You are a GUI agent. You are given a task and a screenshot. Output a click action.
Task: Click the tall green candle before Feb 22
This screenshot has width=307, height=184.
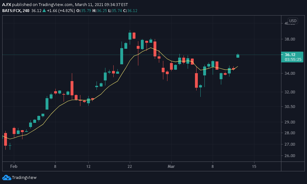tap(122, 56)
